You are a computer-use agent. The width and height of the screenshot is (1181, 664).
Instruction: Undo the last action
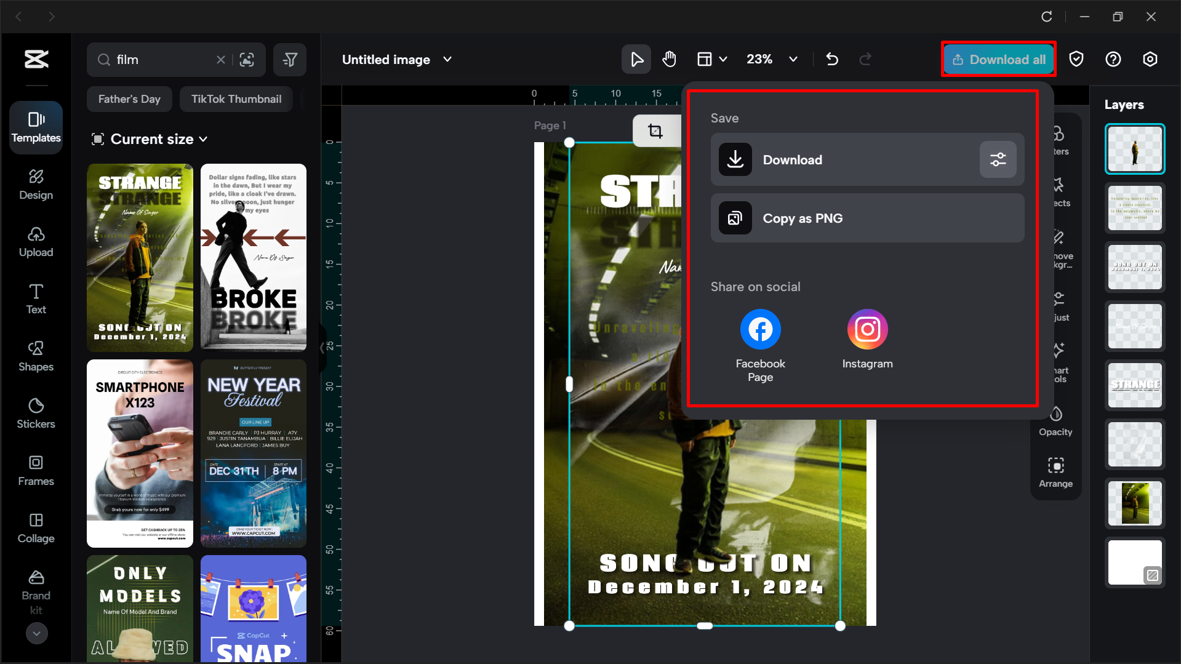[831, 59]
